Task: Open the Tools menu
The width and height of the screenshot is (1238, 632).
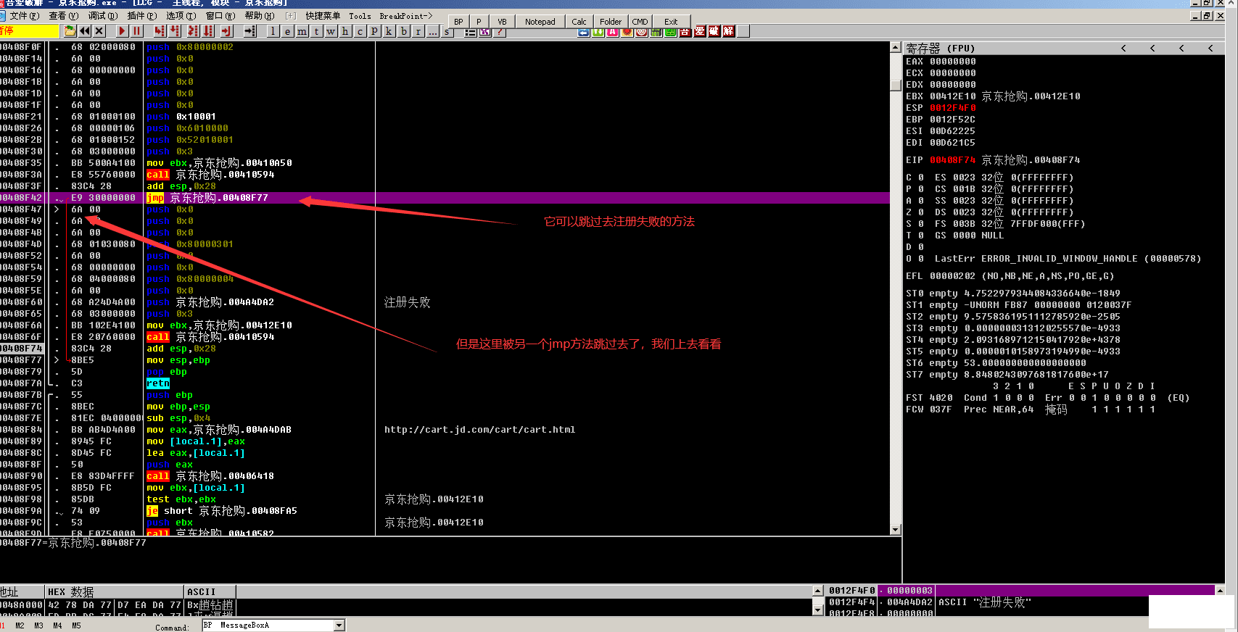Action: click(x=360, y=15)
